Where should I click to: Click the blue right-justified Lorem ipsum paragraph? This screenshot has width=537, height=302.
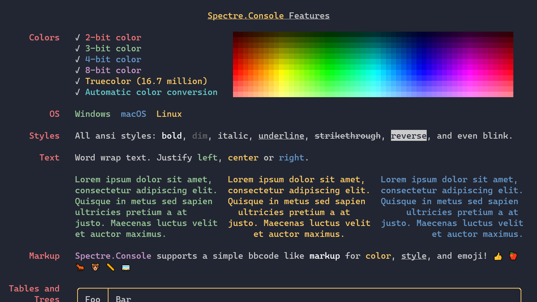(452, 207)
